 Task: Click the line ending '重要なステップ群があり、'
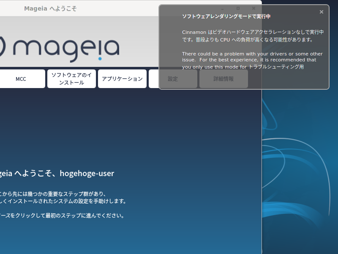(x=53, y=194)
